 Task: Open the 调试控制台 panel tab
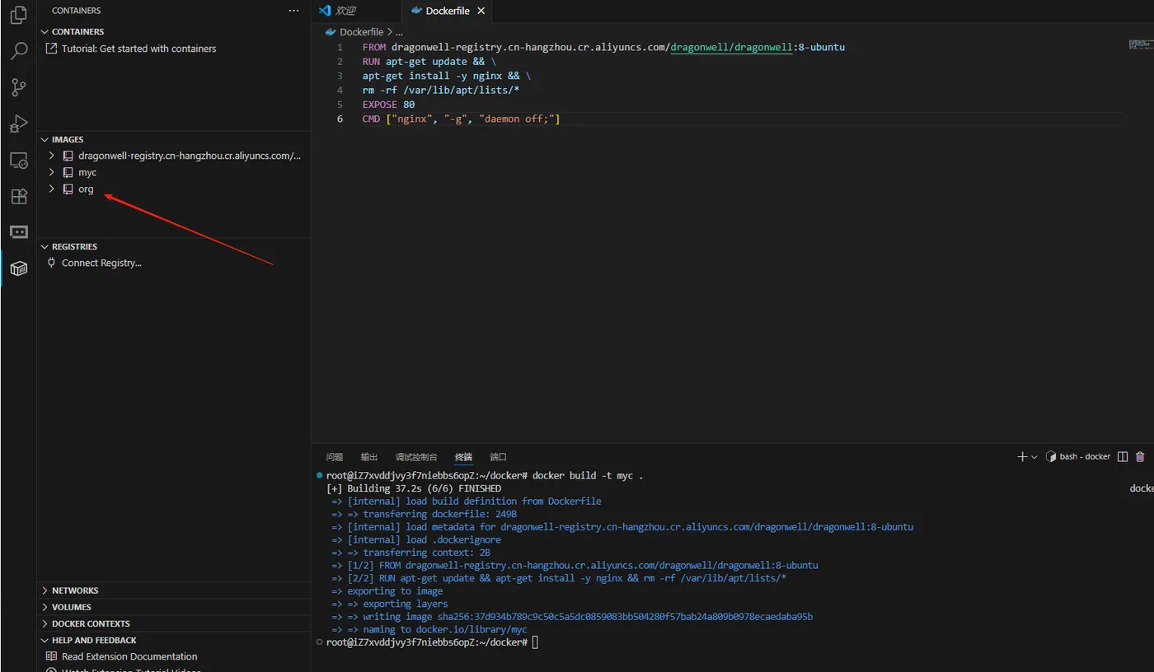416,457
